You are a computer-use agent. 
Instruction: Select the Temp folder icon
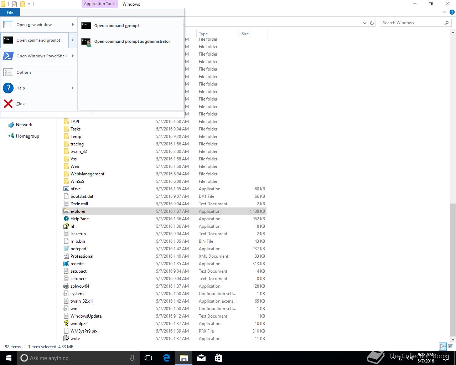[x=66, y=137]
